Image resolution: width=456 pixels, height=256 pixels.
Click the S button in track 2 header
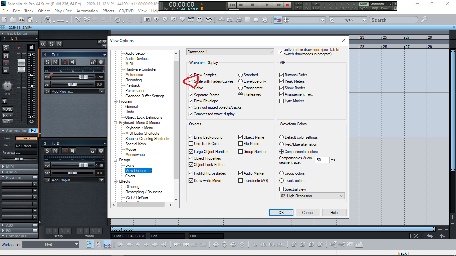[47, 151]
